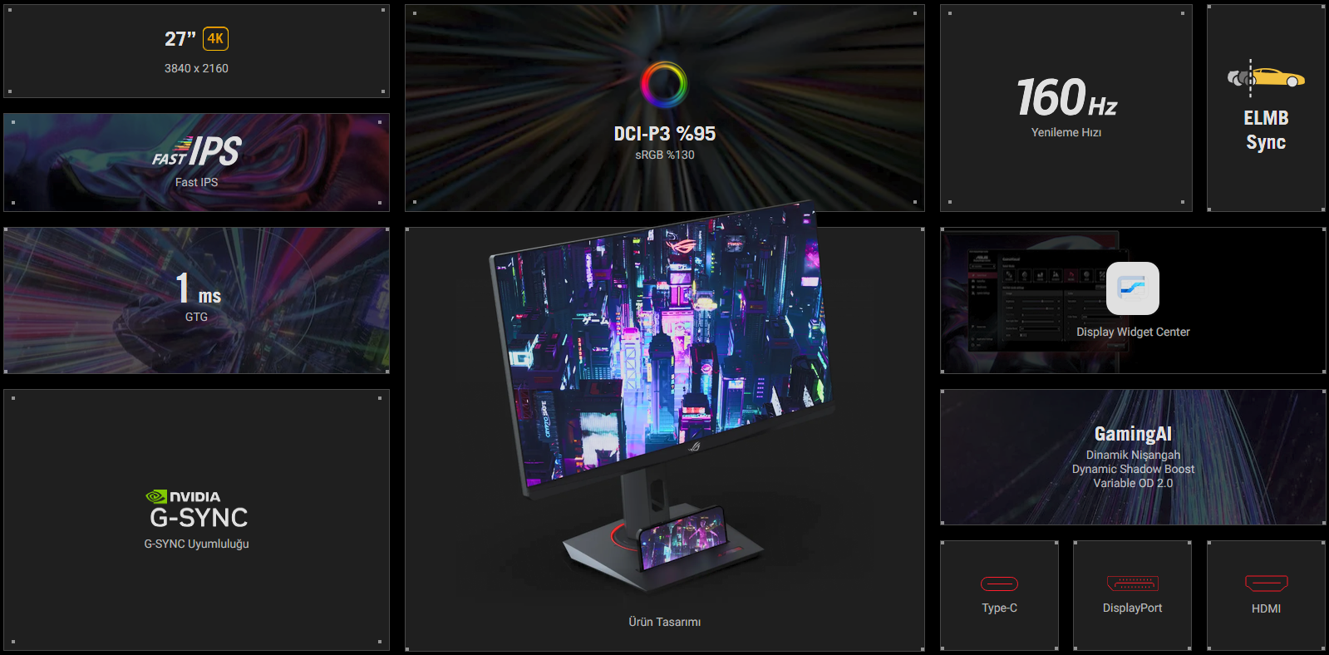Open the 1 ms GTG tile
1329x655 pixels.
coord(197,301)
